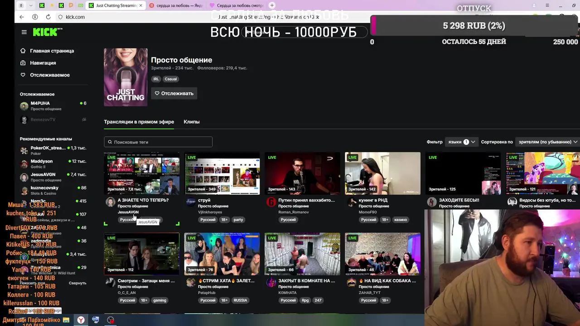The height and width of the screenshot is (326, 580).
Task: Click the avatar beside the 'струй' stream
Action: pos(191,202)
